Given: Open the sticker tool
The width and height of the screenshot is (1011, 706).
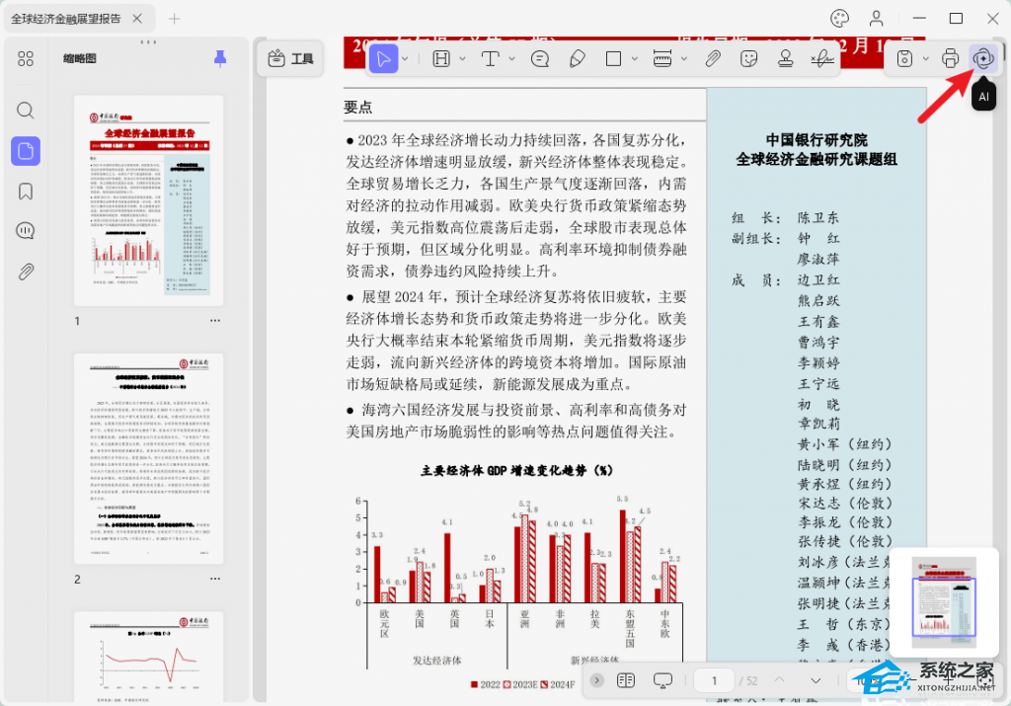Looking at the screenshot, I should point(748,59).
